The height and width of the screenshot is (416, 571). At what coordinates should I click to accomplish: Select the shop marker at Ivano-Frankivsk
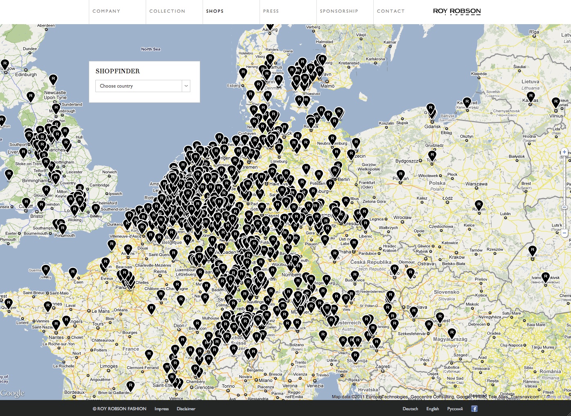point(545,277)
